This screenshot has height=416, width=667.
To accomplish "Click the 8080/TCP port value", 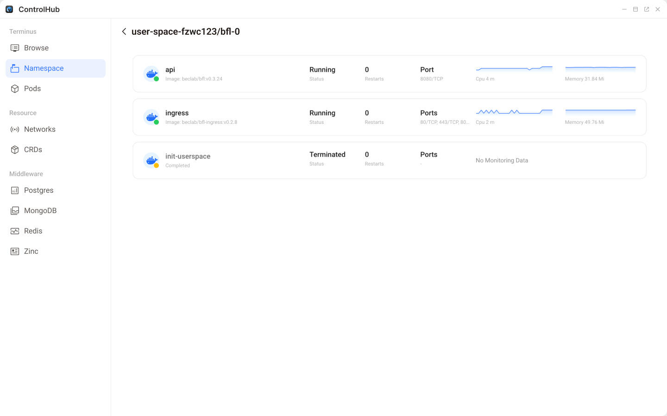I will (x=432, y=79).
